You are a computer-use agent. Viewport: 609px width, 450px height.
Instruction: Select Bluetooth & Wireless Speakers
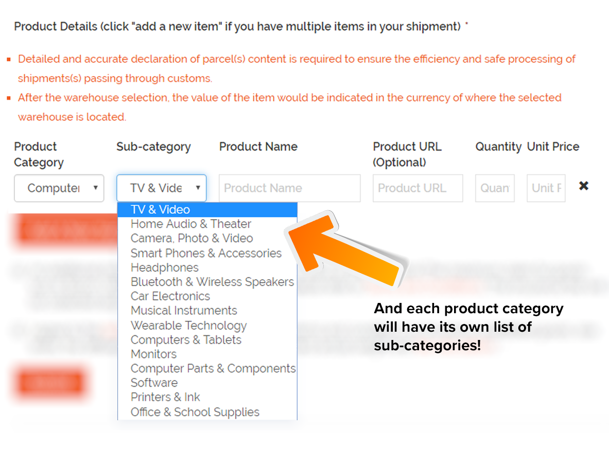click(x=207, y=282)
